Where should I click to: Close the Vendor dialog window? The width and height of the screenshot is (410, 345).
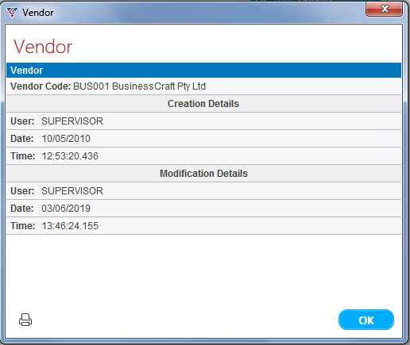point(384,9)
